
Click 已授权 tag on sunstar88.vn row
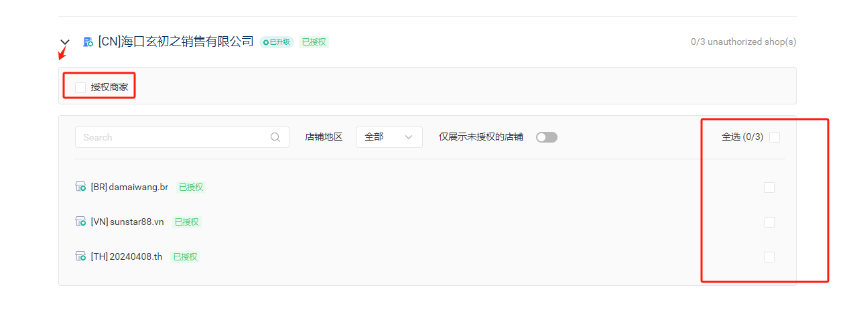coord(187,222)
